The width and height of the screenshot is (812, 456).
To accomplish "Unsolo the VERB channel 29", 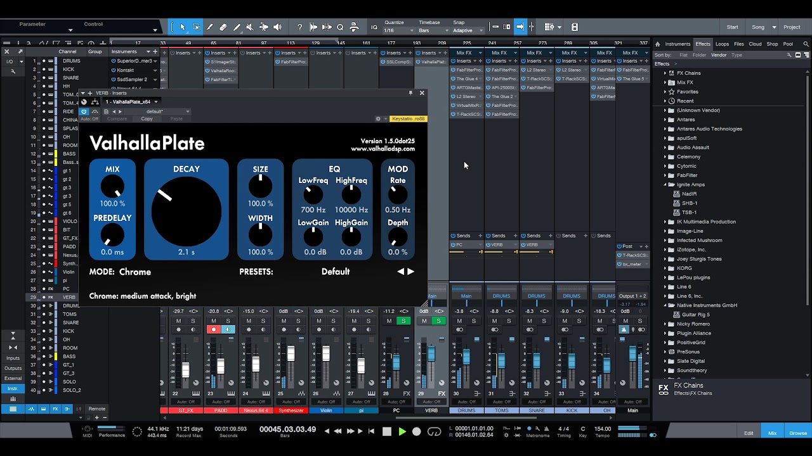I will click(438, 321).
